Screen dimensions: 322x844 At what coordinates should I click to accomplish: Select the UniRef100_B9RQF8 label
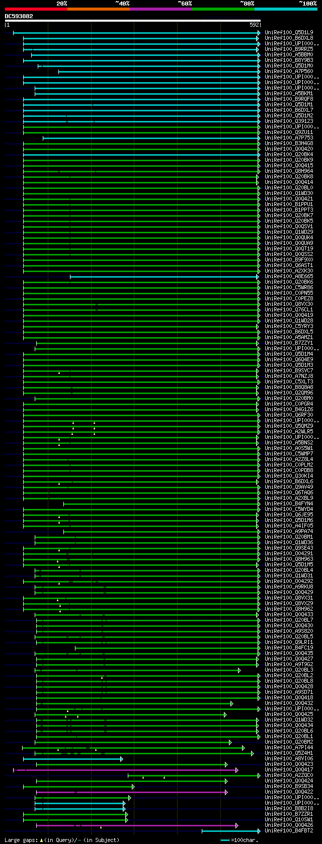point(289,99)
